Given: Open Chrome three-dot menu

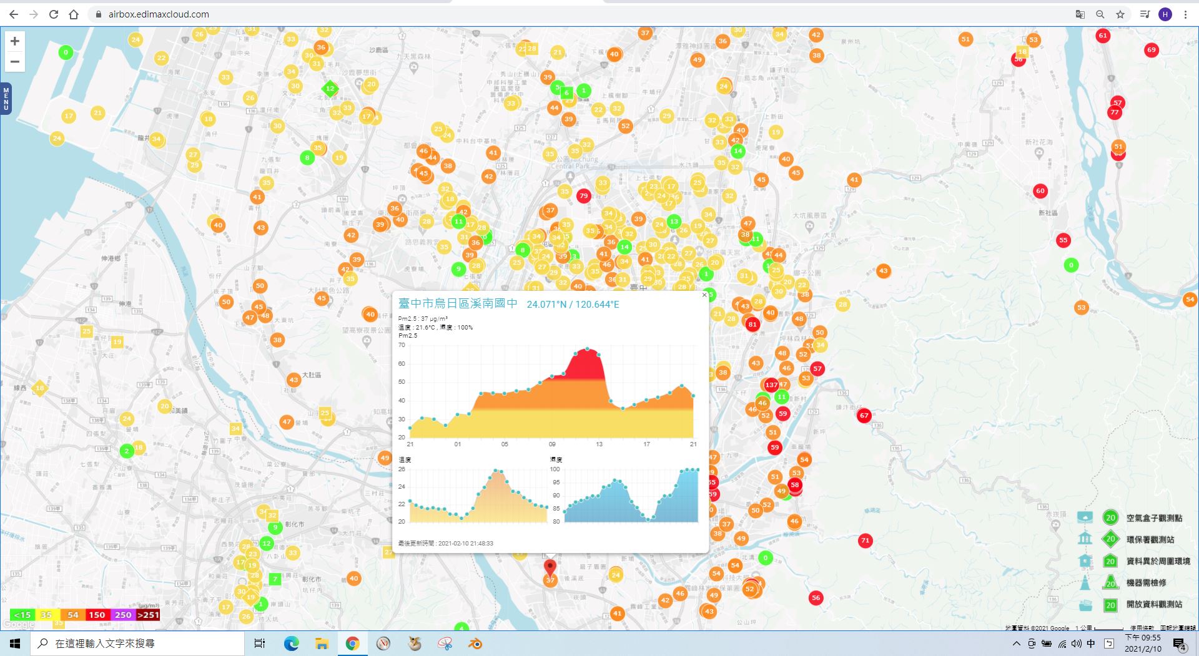Looking at the screenshot, I should coord(1185,14).
